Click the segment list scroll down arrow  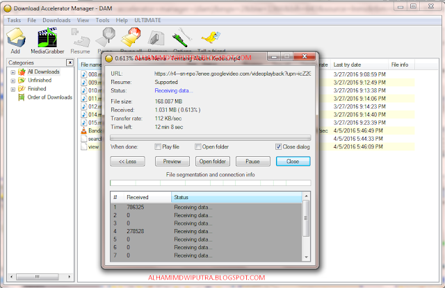tap(306, 257)
